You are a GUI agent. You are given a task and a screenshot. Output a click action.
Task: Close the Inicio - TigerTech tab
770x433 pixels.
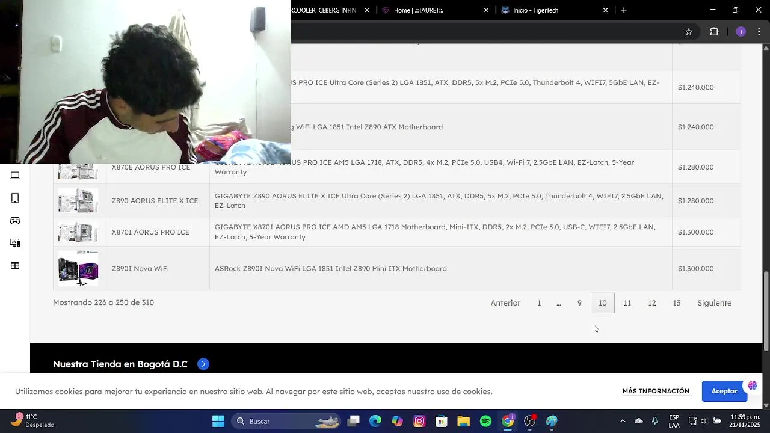pyautogui.click(x=605, y=10)
